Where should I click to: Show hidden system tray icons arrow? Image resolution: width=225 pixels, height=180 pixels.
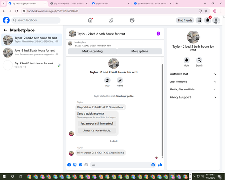click(194, 176)
